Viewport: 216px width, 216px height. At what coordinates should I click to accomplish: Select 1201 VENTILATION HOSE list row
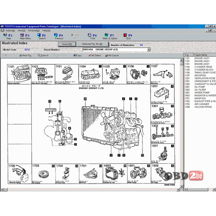200,78
